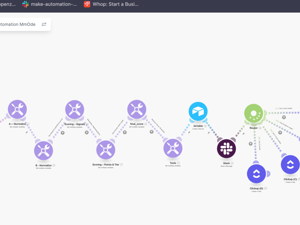300x225 pixels.
Task: Click the 3rd Tier C (Cool Leads) label
Action: 275,136
